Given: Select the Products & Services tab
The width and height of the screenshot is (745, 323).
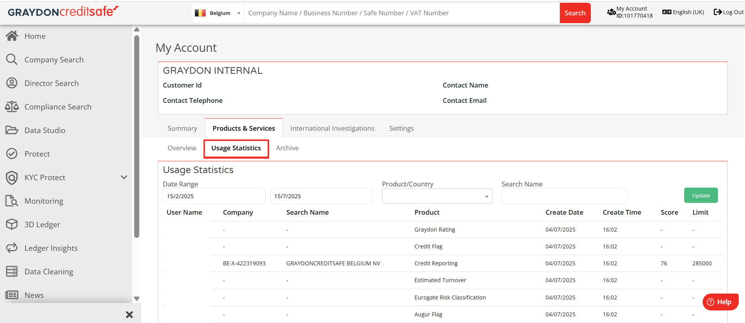Looking at the screenshot, I should [x=244, y=128].
